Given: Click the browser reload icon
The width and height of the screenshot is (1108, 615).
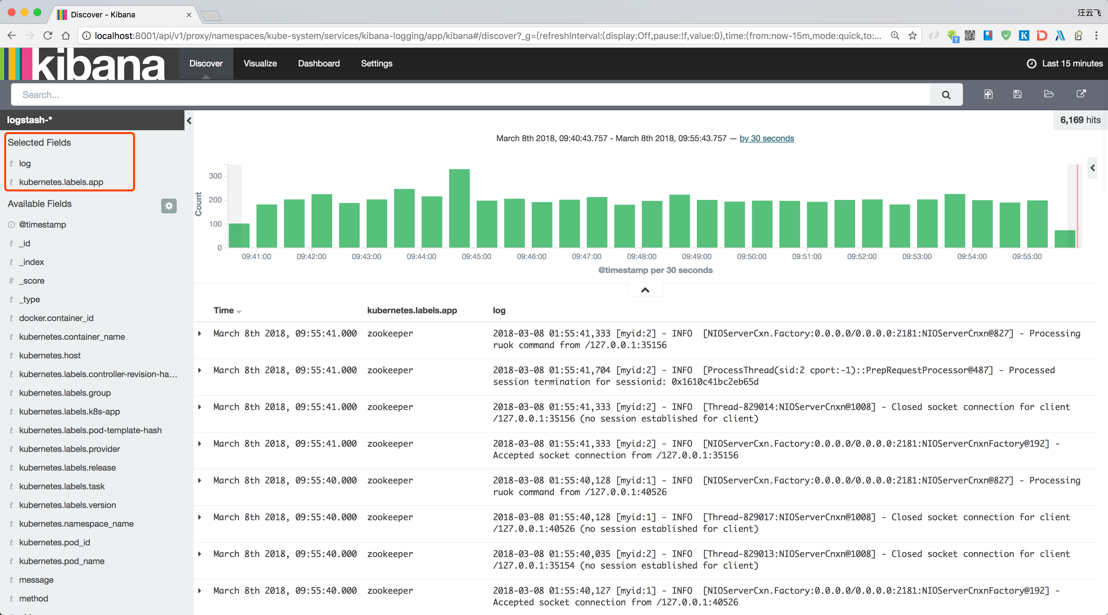Looking at the screenshot, I should click(x=48, y=36).
